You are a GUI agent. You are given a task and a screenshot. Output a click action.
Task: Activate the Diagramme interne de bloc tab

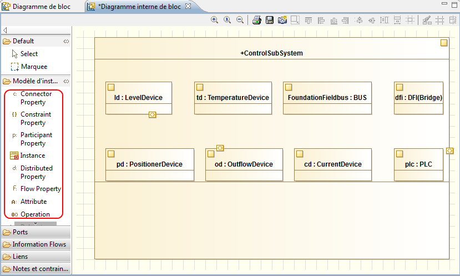(139, 7)
